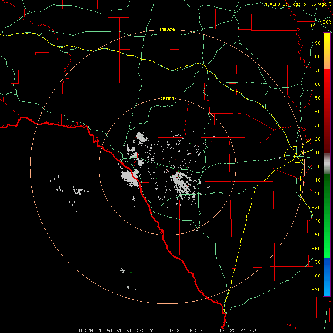
Task: Click the "NEXR" label above the scale
Action: (325, 22)
